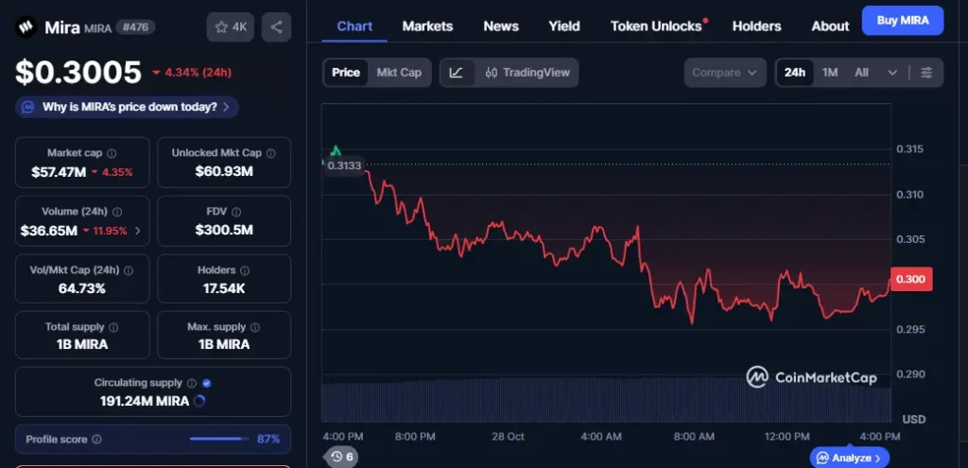Select the 1M time range

pos(829,73)
